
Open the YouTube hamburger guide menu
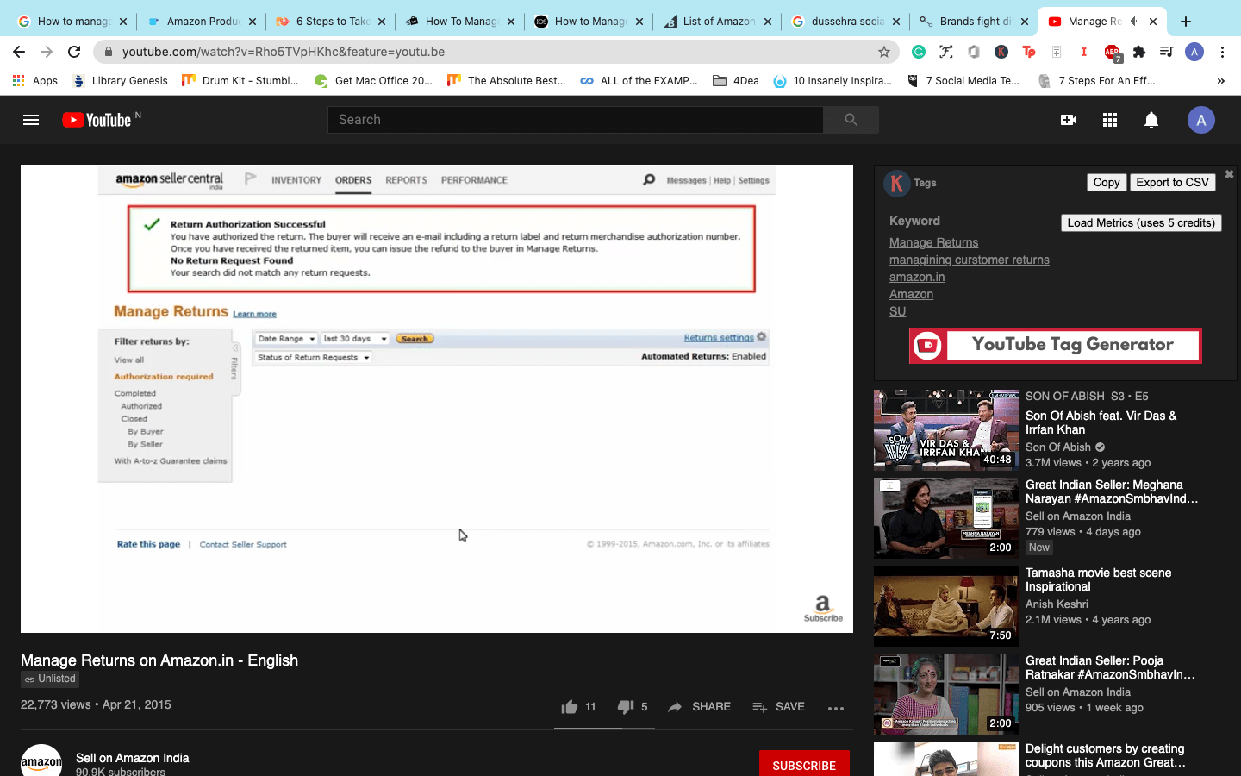point(31,120)
